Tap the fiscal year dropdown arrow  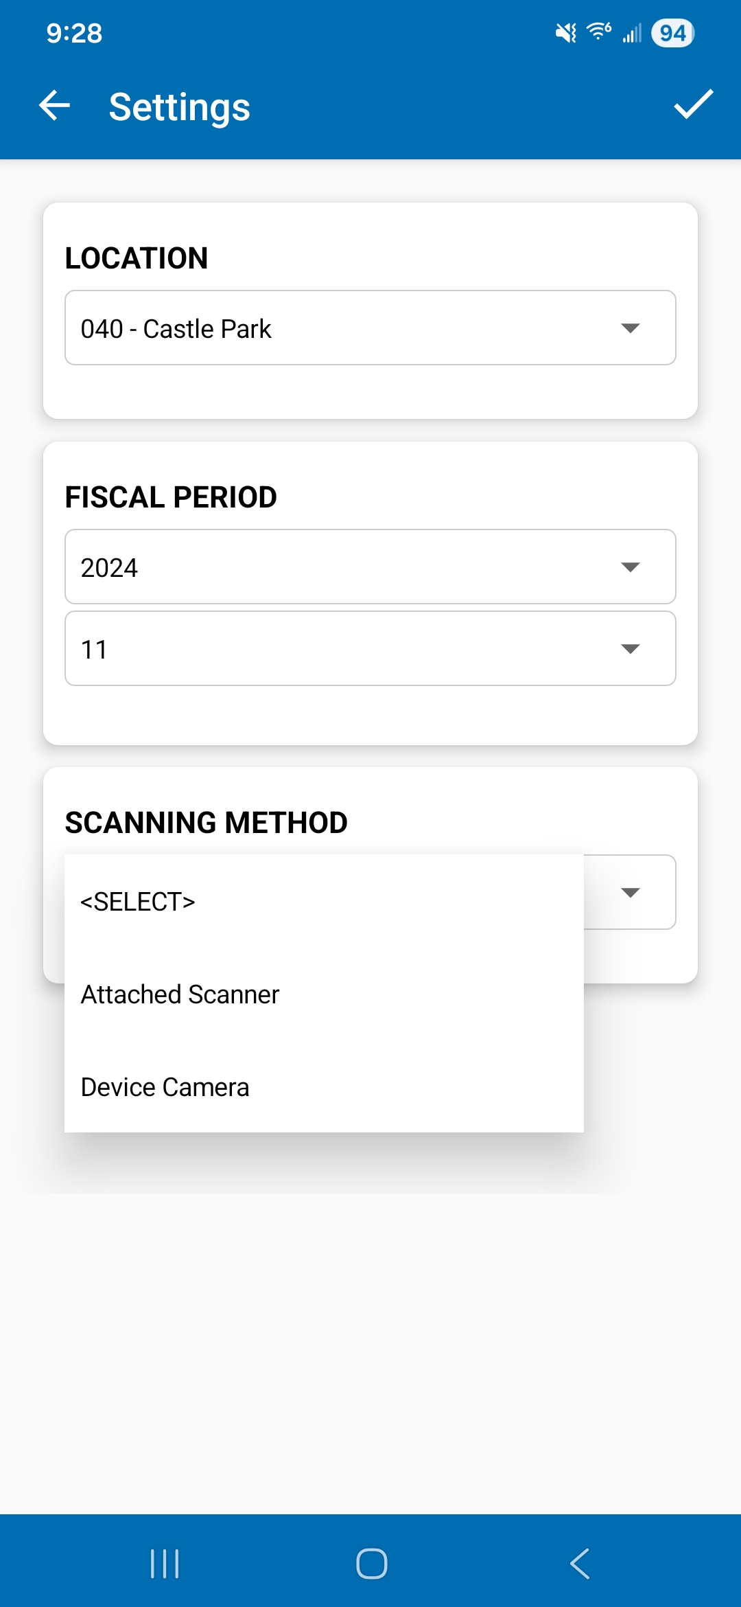pyautogui.click(x=630, y=567)
